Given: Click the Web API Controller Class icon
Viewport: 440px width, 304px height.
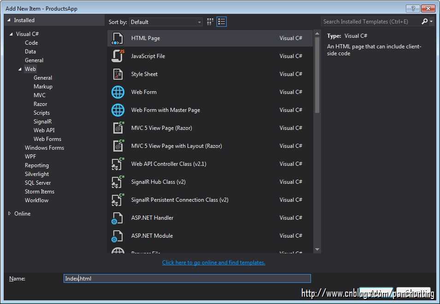Looking at the screenshot, I should pyautogui.click(x=117, y=164).
